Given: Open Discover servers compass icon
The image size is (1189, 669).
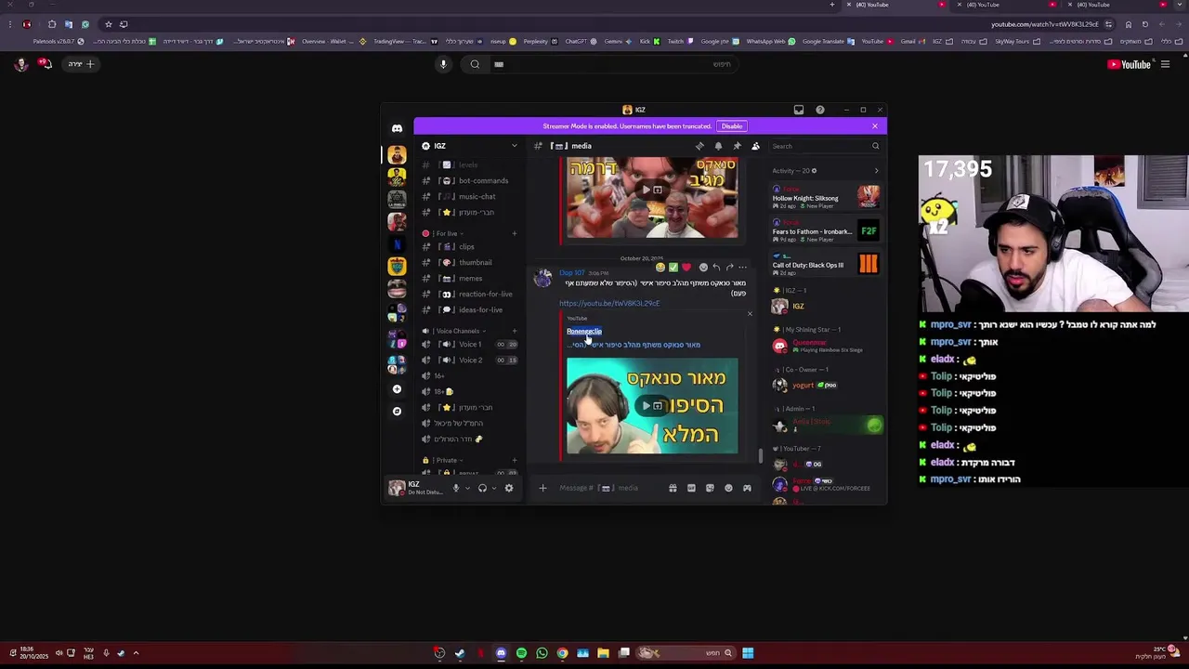Looking at the screenshot, I should pos(397,412).
